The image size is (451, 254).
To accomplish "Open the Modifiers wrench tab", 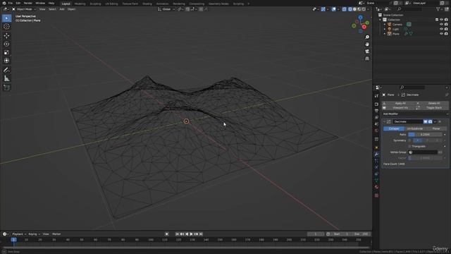I will [x=376, y=154].
